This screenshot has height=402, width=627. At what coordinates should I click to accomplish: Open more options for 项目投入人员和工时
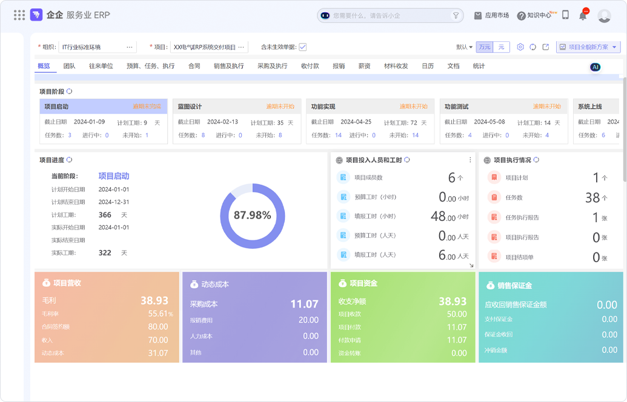[470, 160]
